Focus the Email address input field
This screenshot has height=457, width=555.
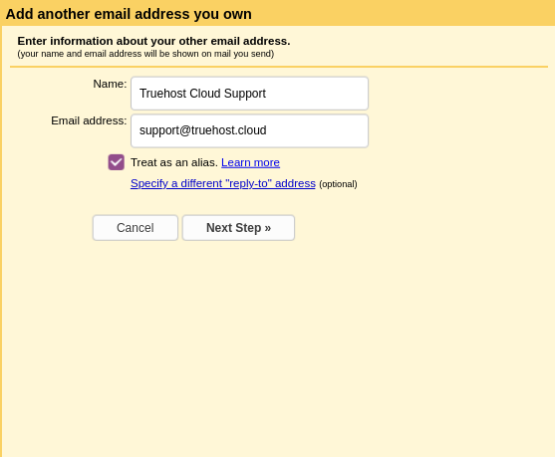pos(249,130)
